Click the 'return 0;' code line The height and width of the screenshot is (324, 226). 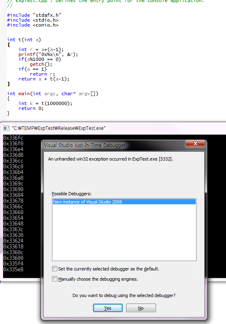pos(31,108)
